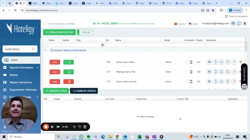Toggle the Activas filter switch

click(x=85, y=32)
